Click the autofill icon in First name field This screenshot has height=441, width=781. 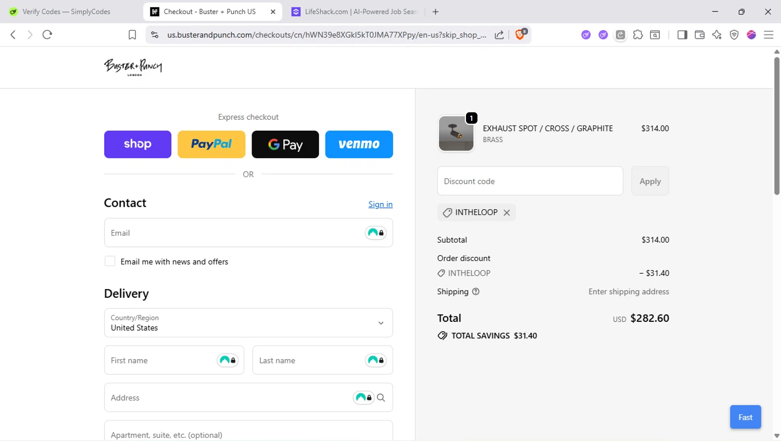(x=228, y=360)
